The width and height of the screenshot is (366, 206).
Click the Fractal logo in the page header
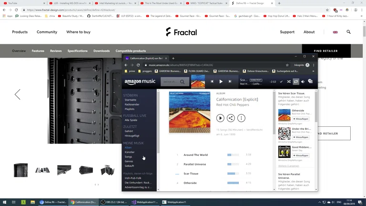pos(181,32)
